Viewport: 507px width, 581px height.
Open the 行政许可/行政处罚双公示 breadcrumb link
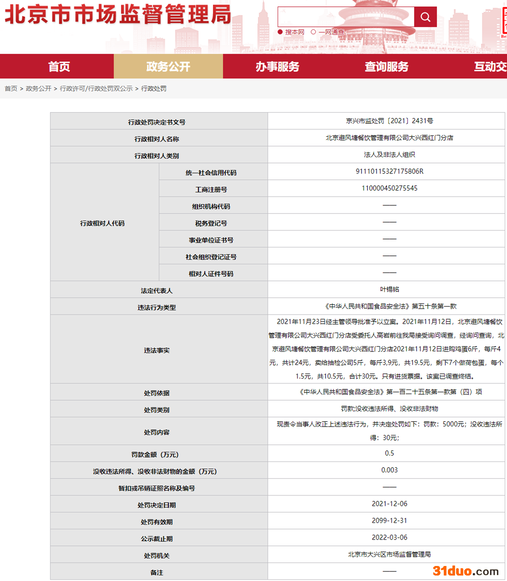click(x=96, y=88)
